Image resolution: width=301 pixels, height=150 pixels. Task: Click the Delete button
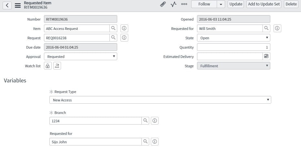click(291, 4)
